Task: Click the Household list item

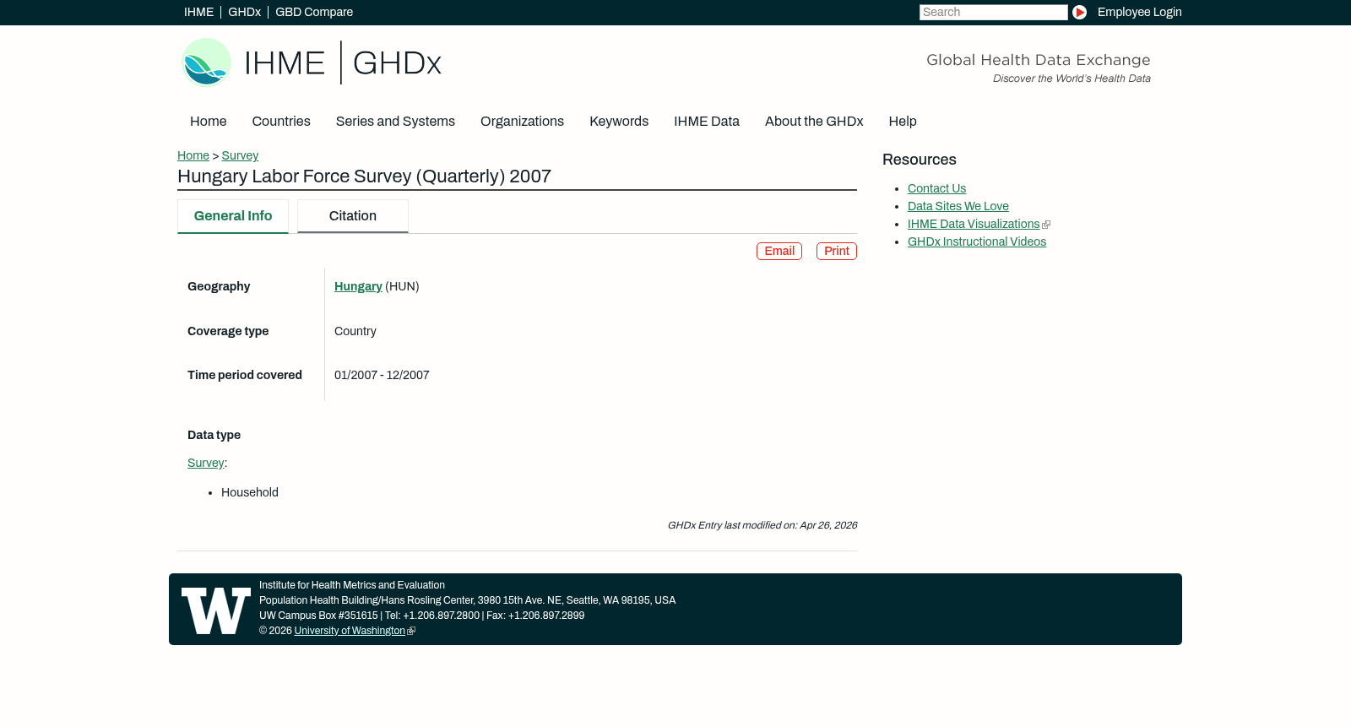Action: tap(250, 493)
